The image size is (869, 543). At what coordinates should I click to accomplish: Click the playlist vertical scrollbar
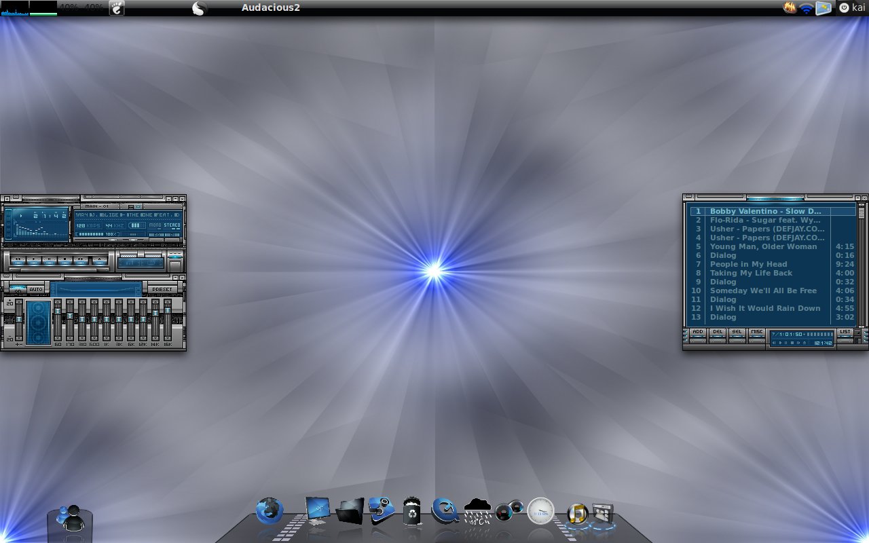point(862,265)
